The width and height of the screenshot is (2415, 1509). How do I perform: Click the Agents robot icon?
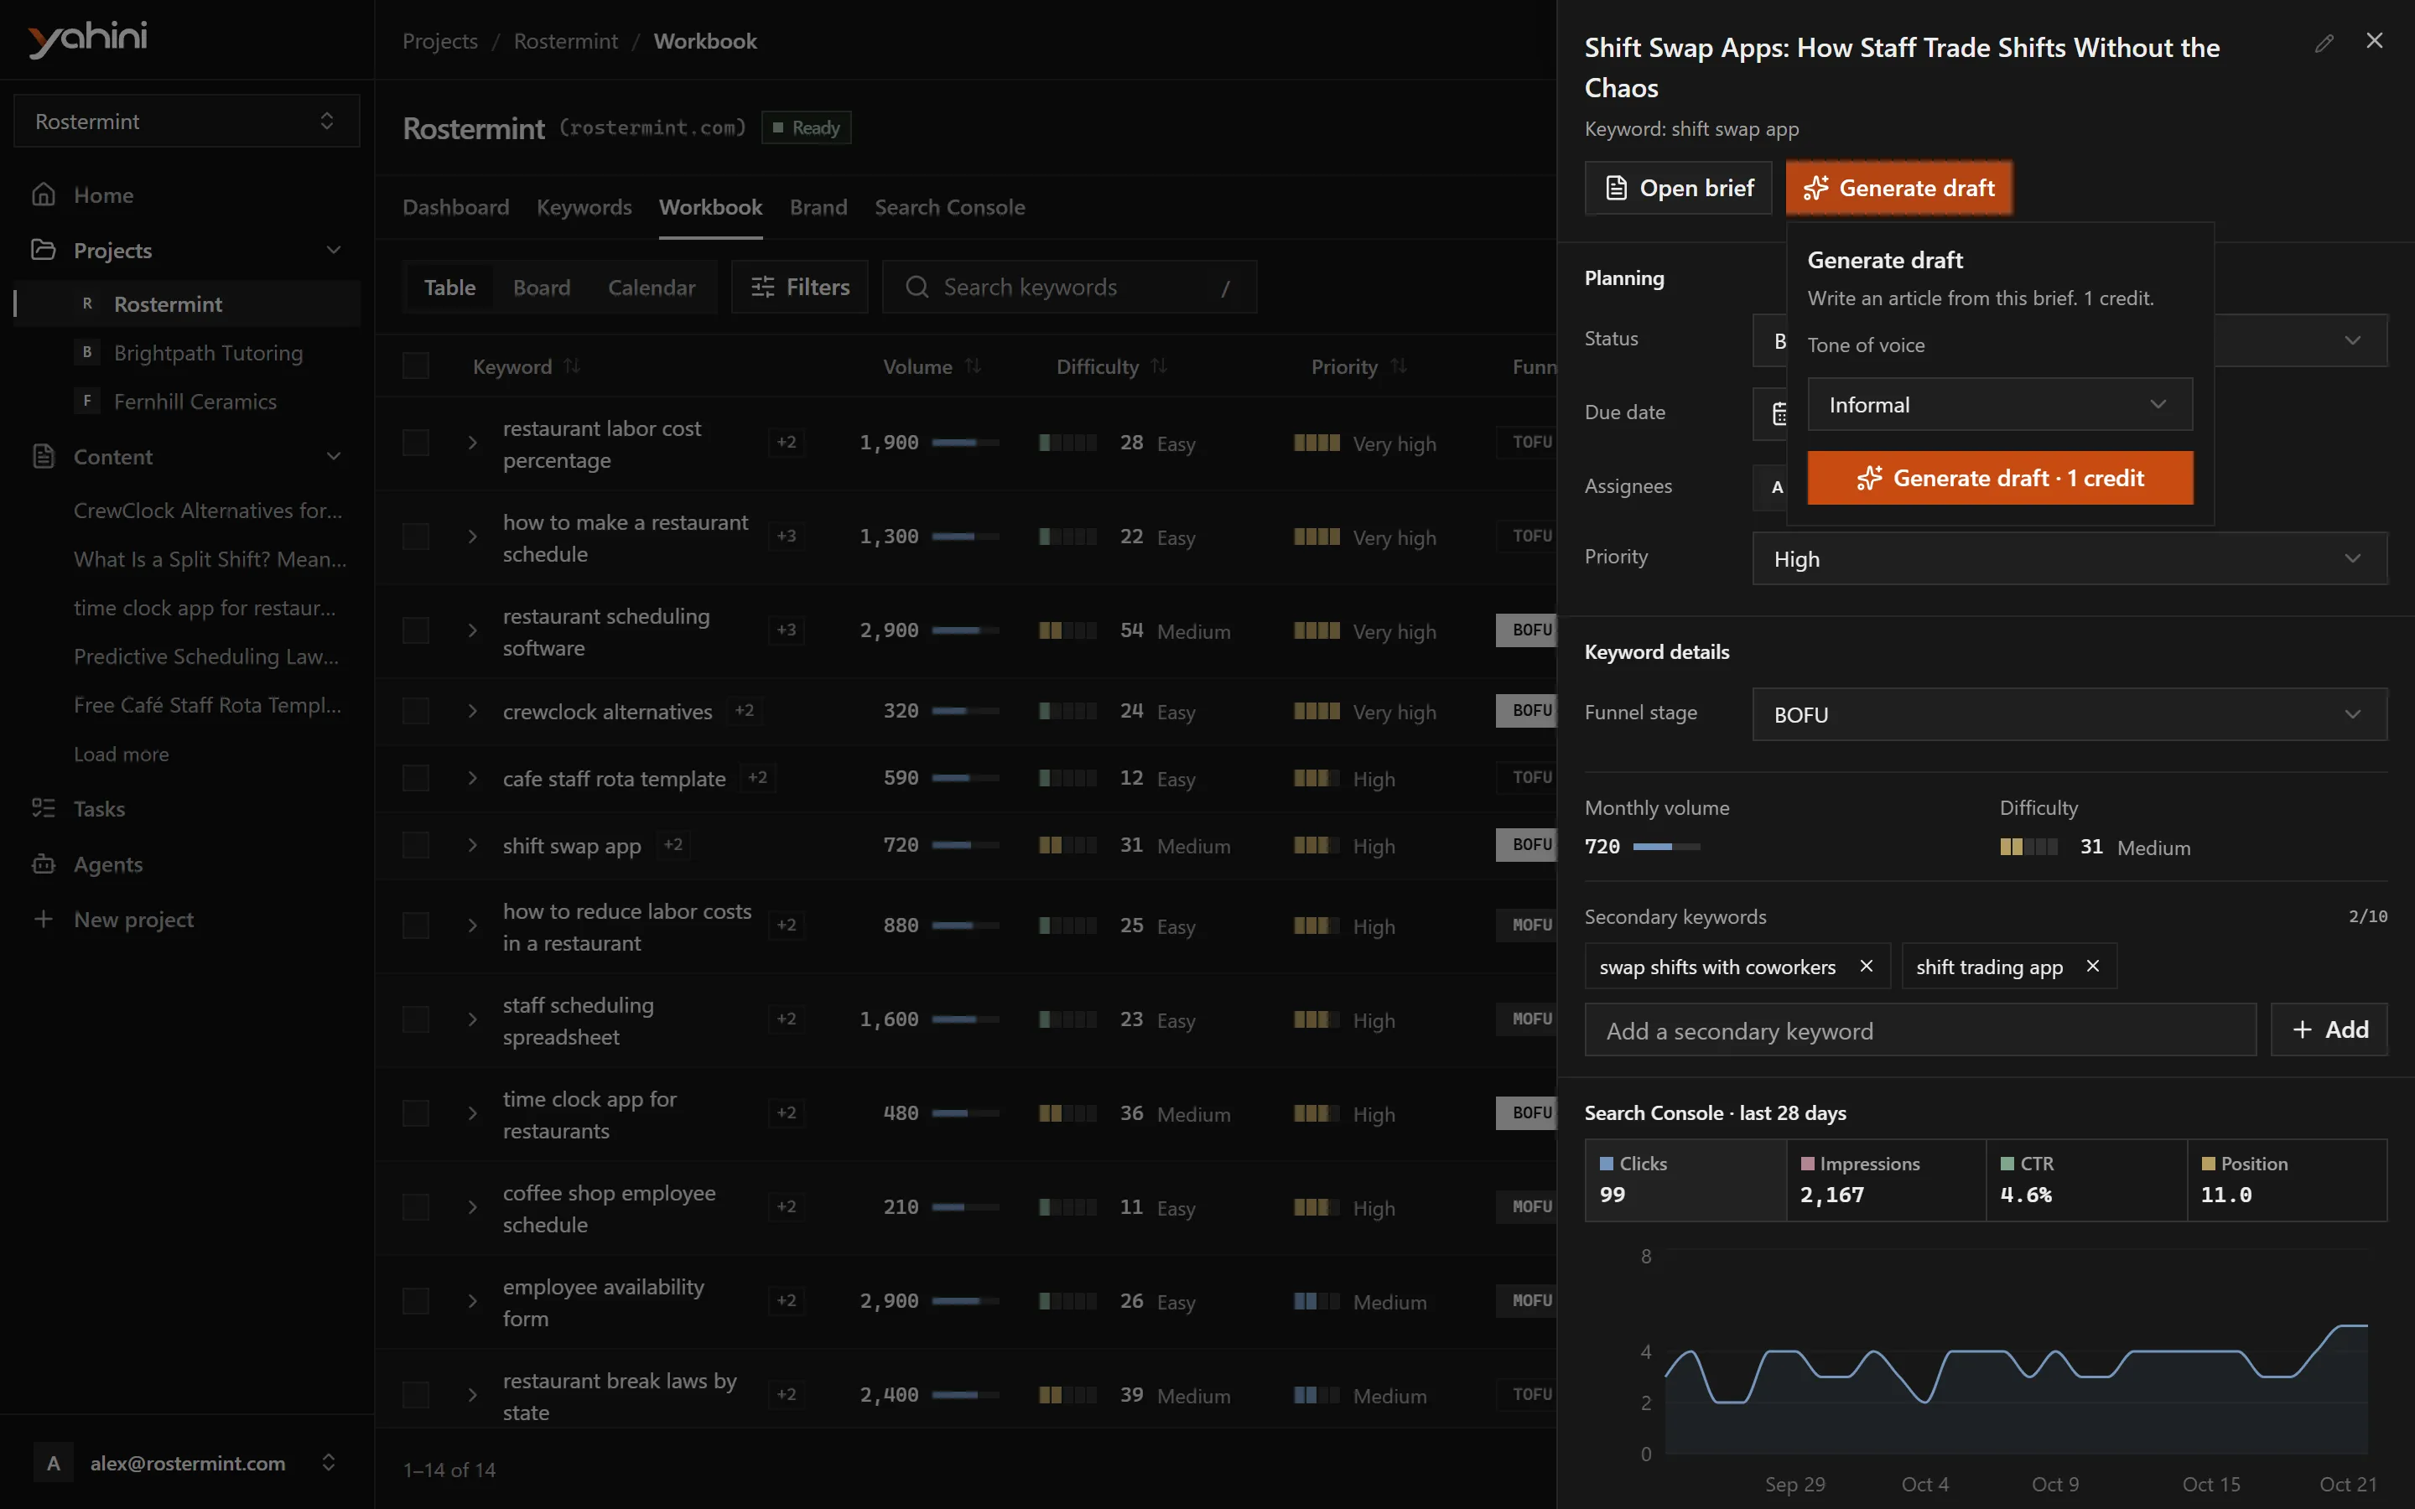(43, 864)
